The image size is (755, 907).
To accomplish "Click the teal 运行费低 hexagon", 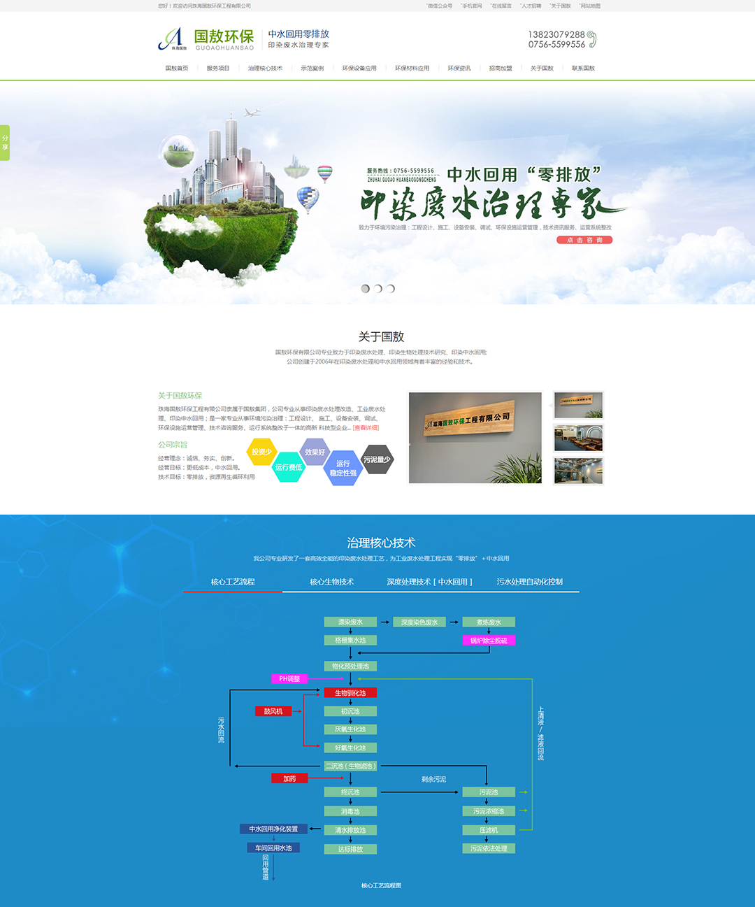I will coord(288,467).
